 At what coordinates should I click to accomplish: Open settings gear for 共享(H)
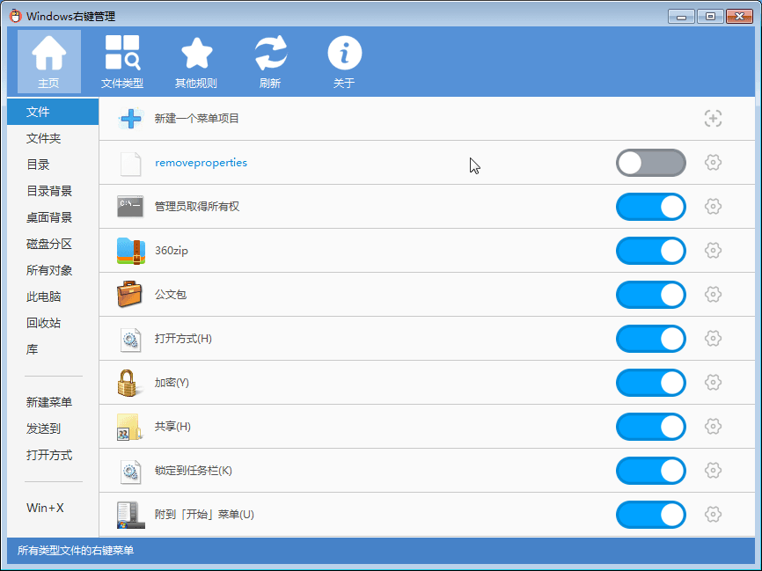713,427
